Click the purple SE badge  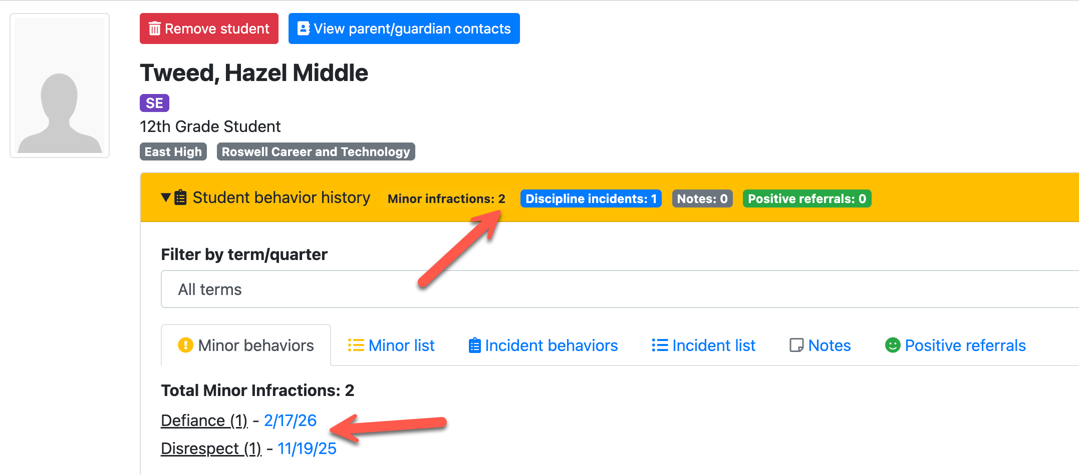click(154, 103)
